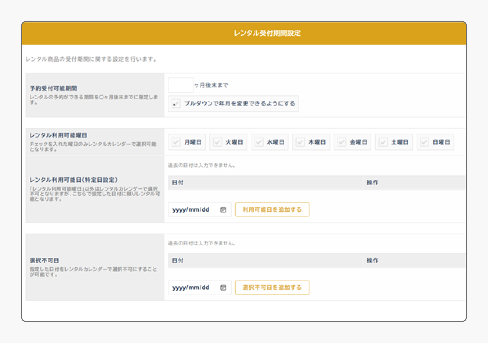The width and height of the screenshot is (488, 343).
Task: Toggle プルダウンで年月を変更できるようにする checkbox
Action: click(x=176, y=103)
